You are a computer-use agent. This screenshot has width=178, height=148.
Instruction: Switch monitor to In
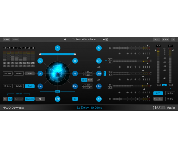(x=5, y=99)
